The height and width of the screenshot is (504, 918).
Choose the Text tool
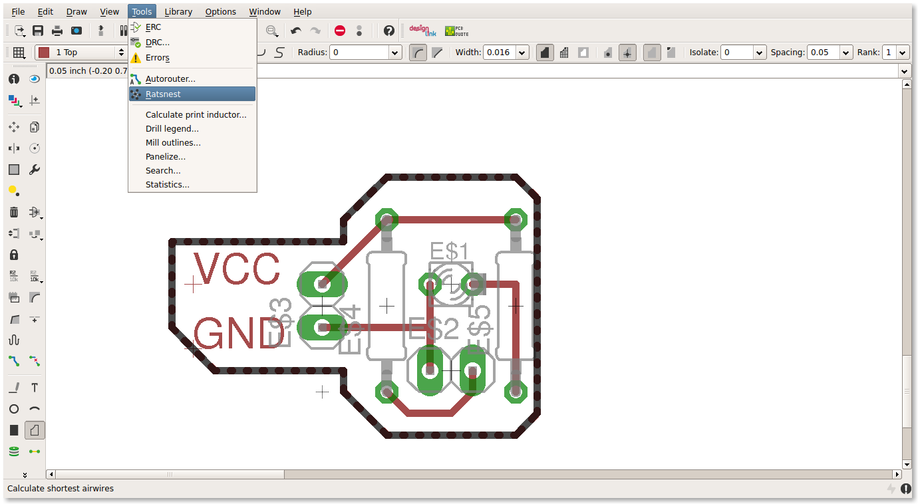pyautogui.click(x=35, y=388)
